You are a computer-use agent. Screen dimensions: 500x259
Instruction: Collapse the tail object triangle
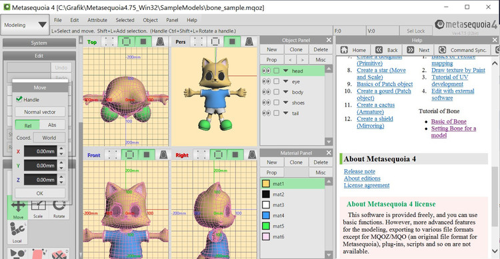click(286, 113)
